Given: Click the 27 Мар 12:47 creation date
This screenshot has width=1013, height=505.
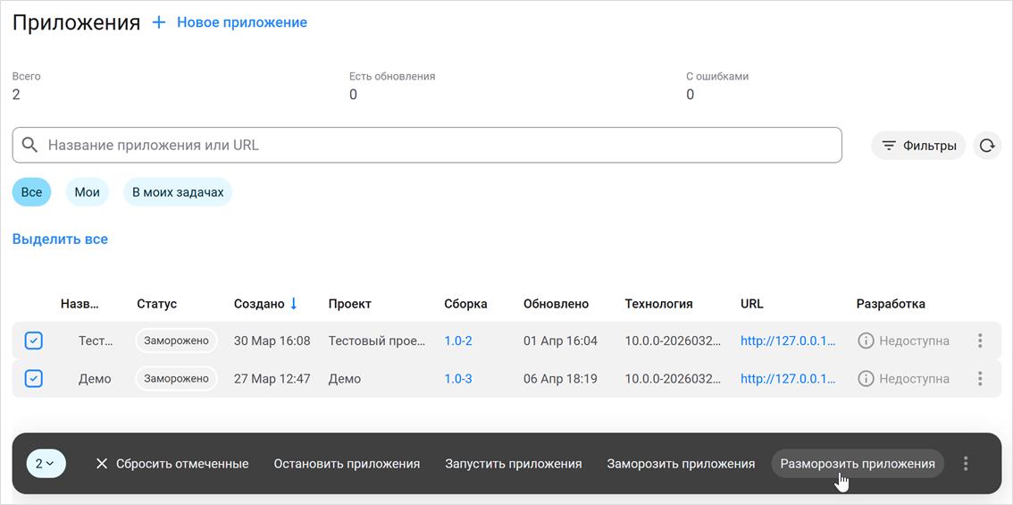Looking at the screenshot, I should coord(272,379).
